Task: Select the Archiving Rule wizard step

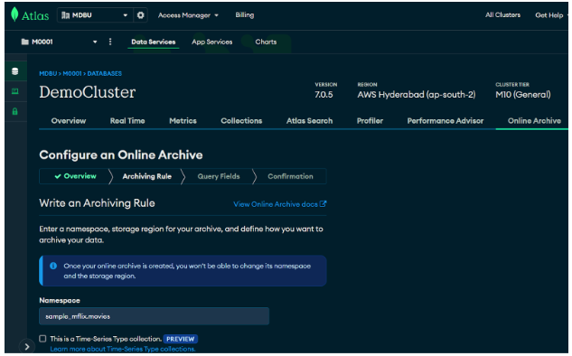Action: [147, 176]
